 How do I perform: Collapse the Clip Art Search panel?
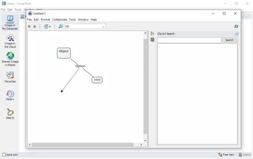(236, 34)
